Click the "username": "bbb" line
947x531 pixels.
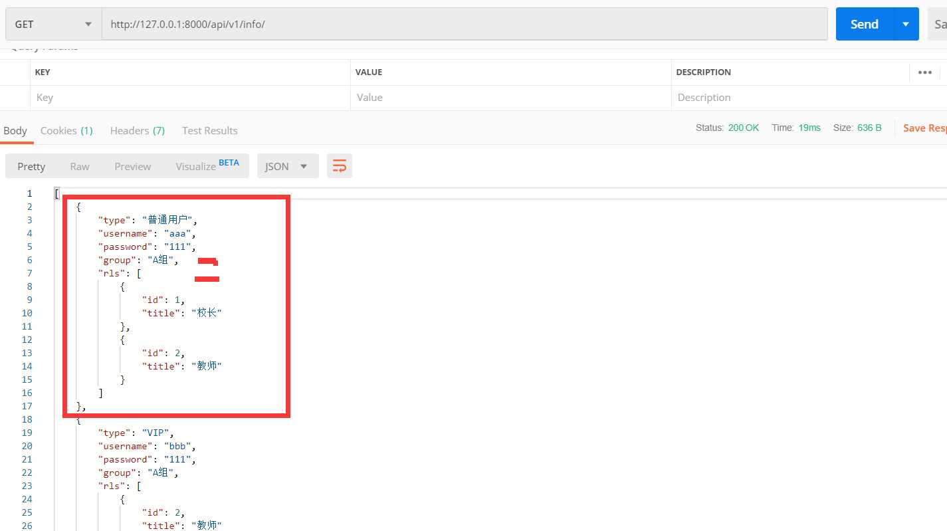148,446
